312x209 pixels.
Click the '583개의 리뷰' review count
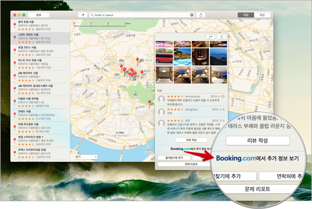point(43,29)
